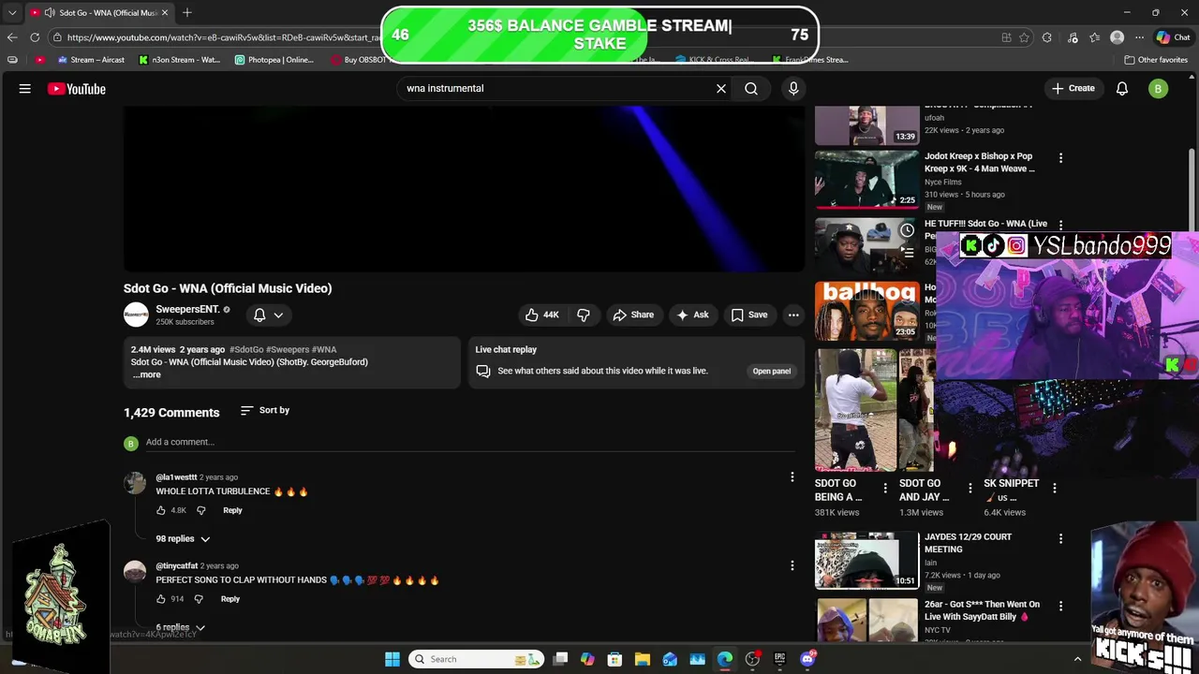
Task: Share the Sdot Go WNA video
Action: (633, 315)
